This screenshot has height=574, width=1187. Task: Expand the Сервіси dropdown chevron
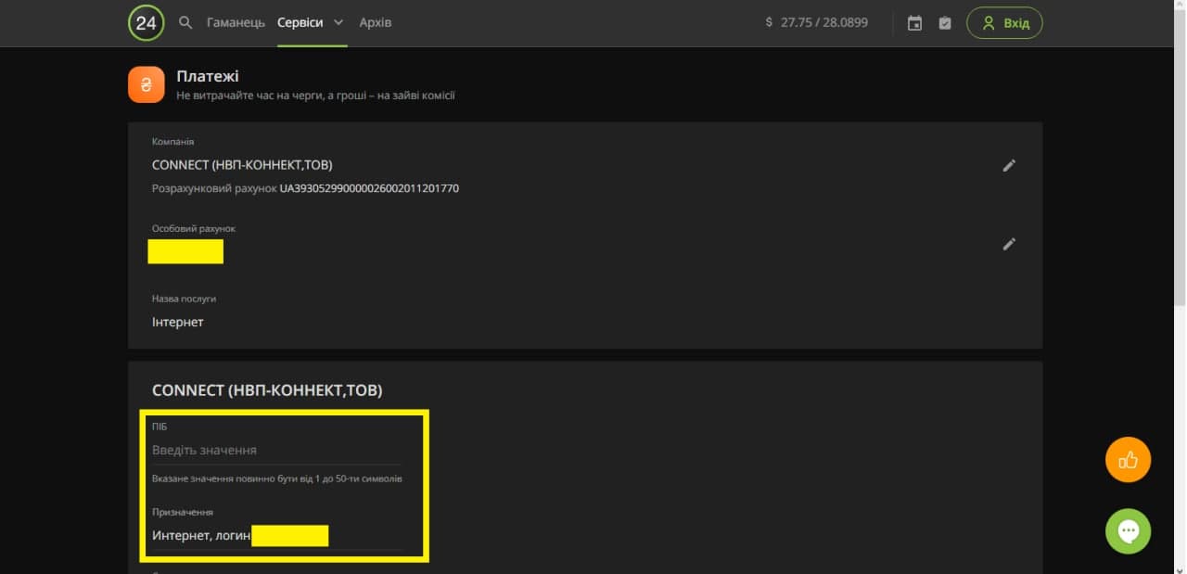(338, 22)
